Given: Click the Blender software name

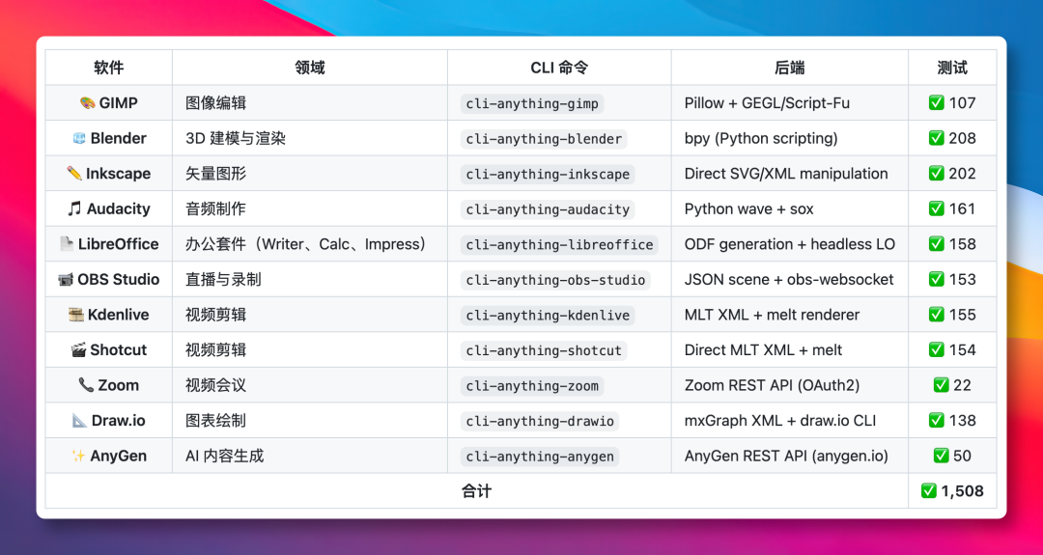Looking at the screenshot, I should click(x=119, y=138).
